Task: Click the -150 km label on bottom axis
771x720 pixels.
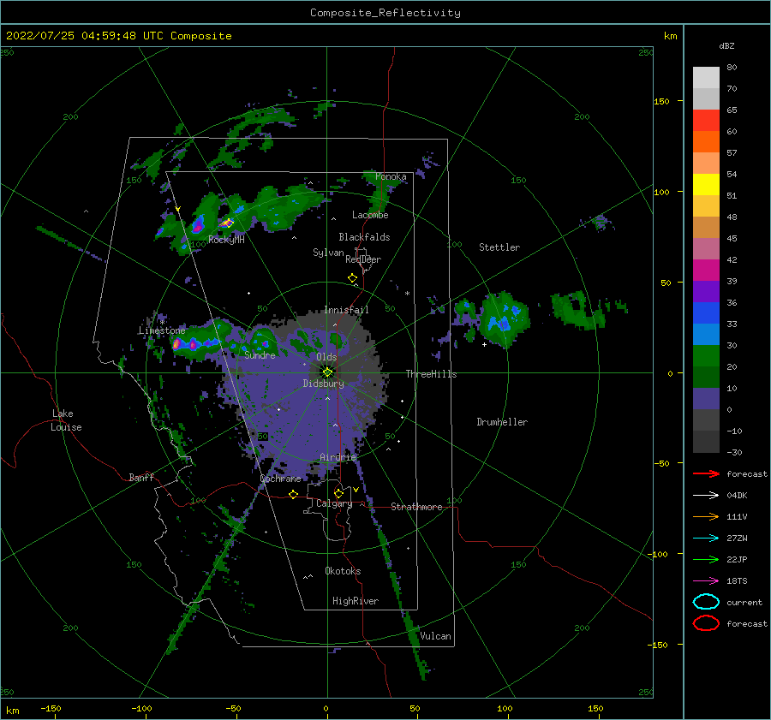Action: (x=51, y=708)
